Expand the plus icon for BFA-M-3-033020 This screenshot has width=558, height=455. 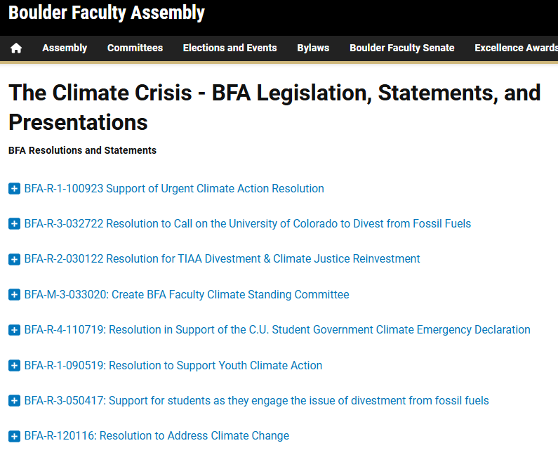[x=14, y=294]
